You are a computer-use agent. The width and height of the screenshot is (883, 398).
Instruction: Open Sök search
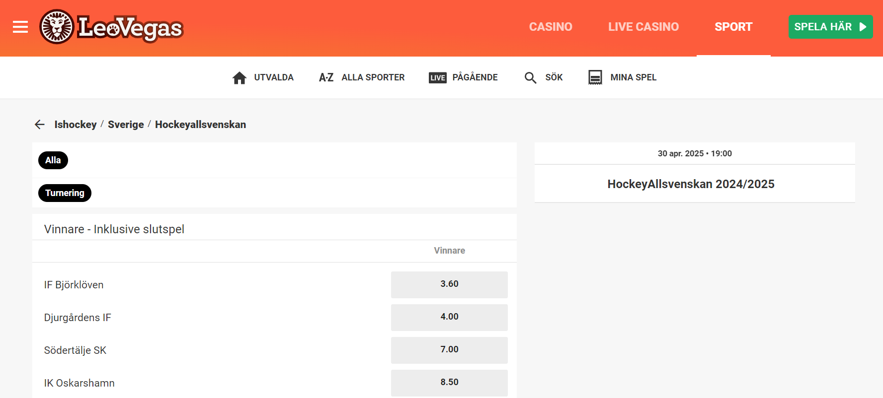[x=554, y=77]
